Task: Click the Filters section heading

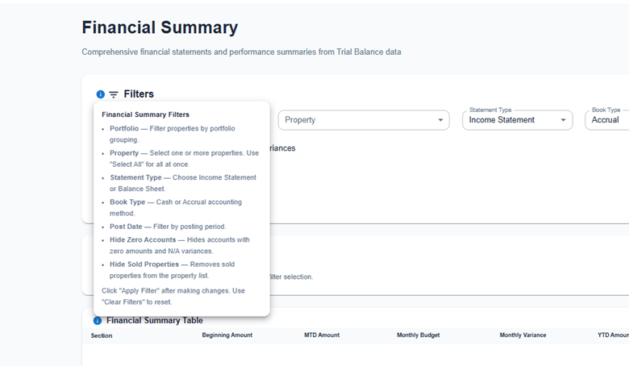Action: 139,94
